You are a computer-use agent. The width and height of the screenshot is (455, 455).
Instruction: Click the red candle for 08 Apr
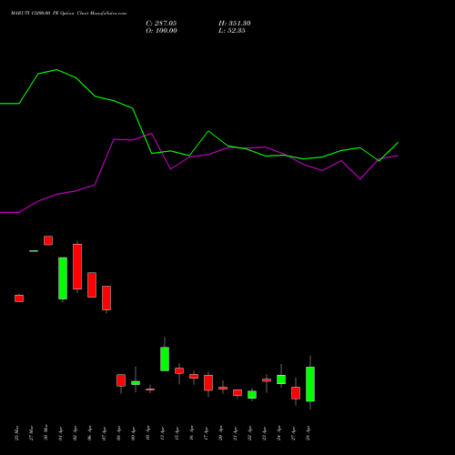tap(121, 380)
